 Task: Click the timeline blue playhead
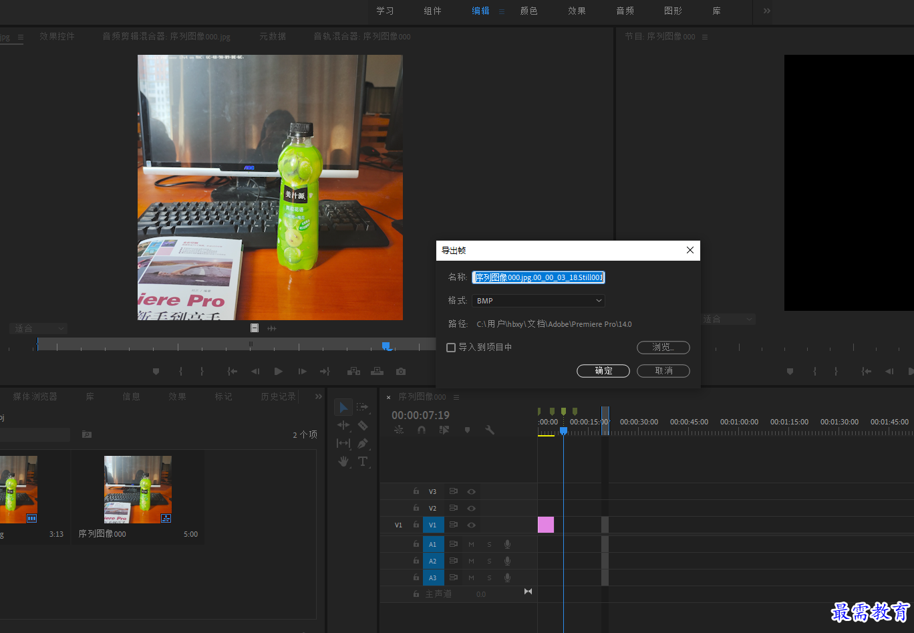(563, 431)
